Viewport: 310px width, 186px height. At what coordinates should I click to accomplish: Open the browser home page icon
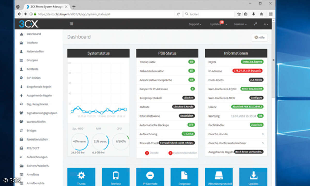pyautogui.click(x=261, y=14)
